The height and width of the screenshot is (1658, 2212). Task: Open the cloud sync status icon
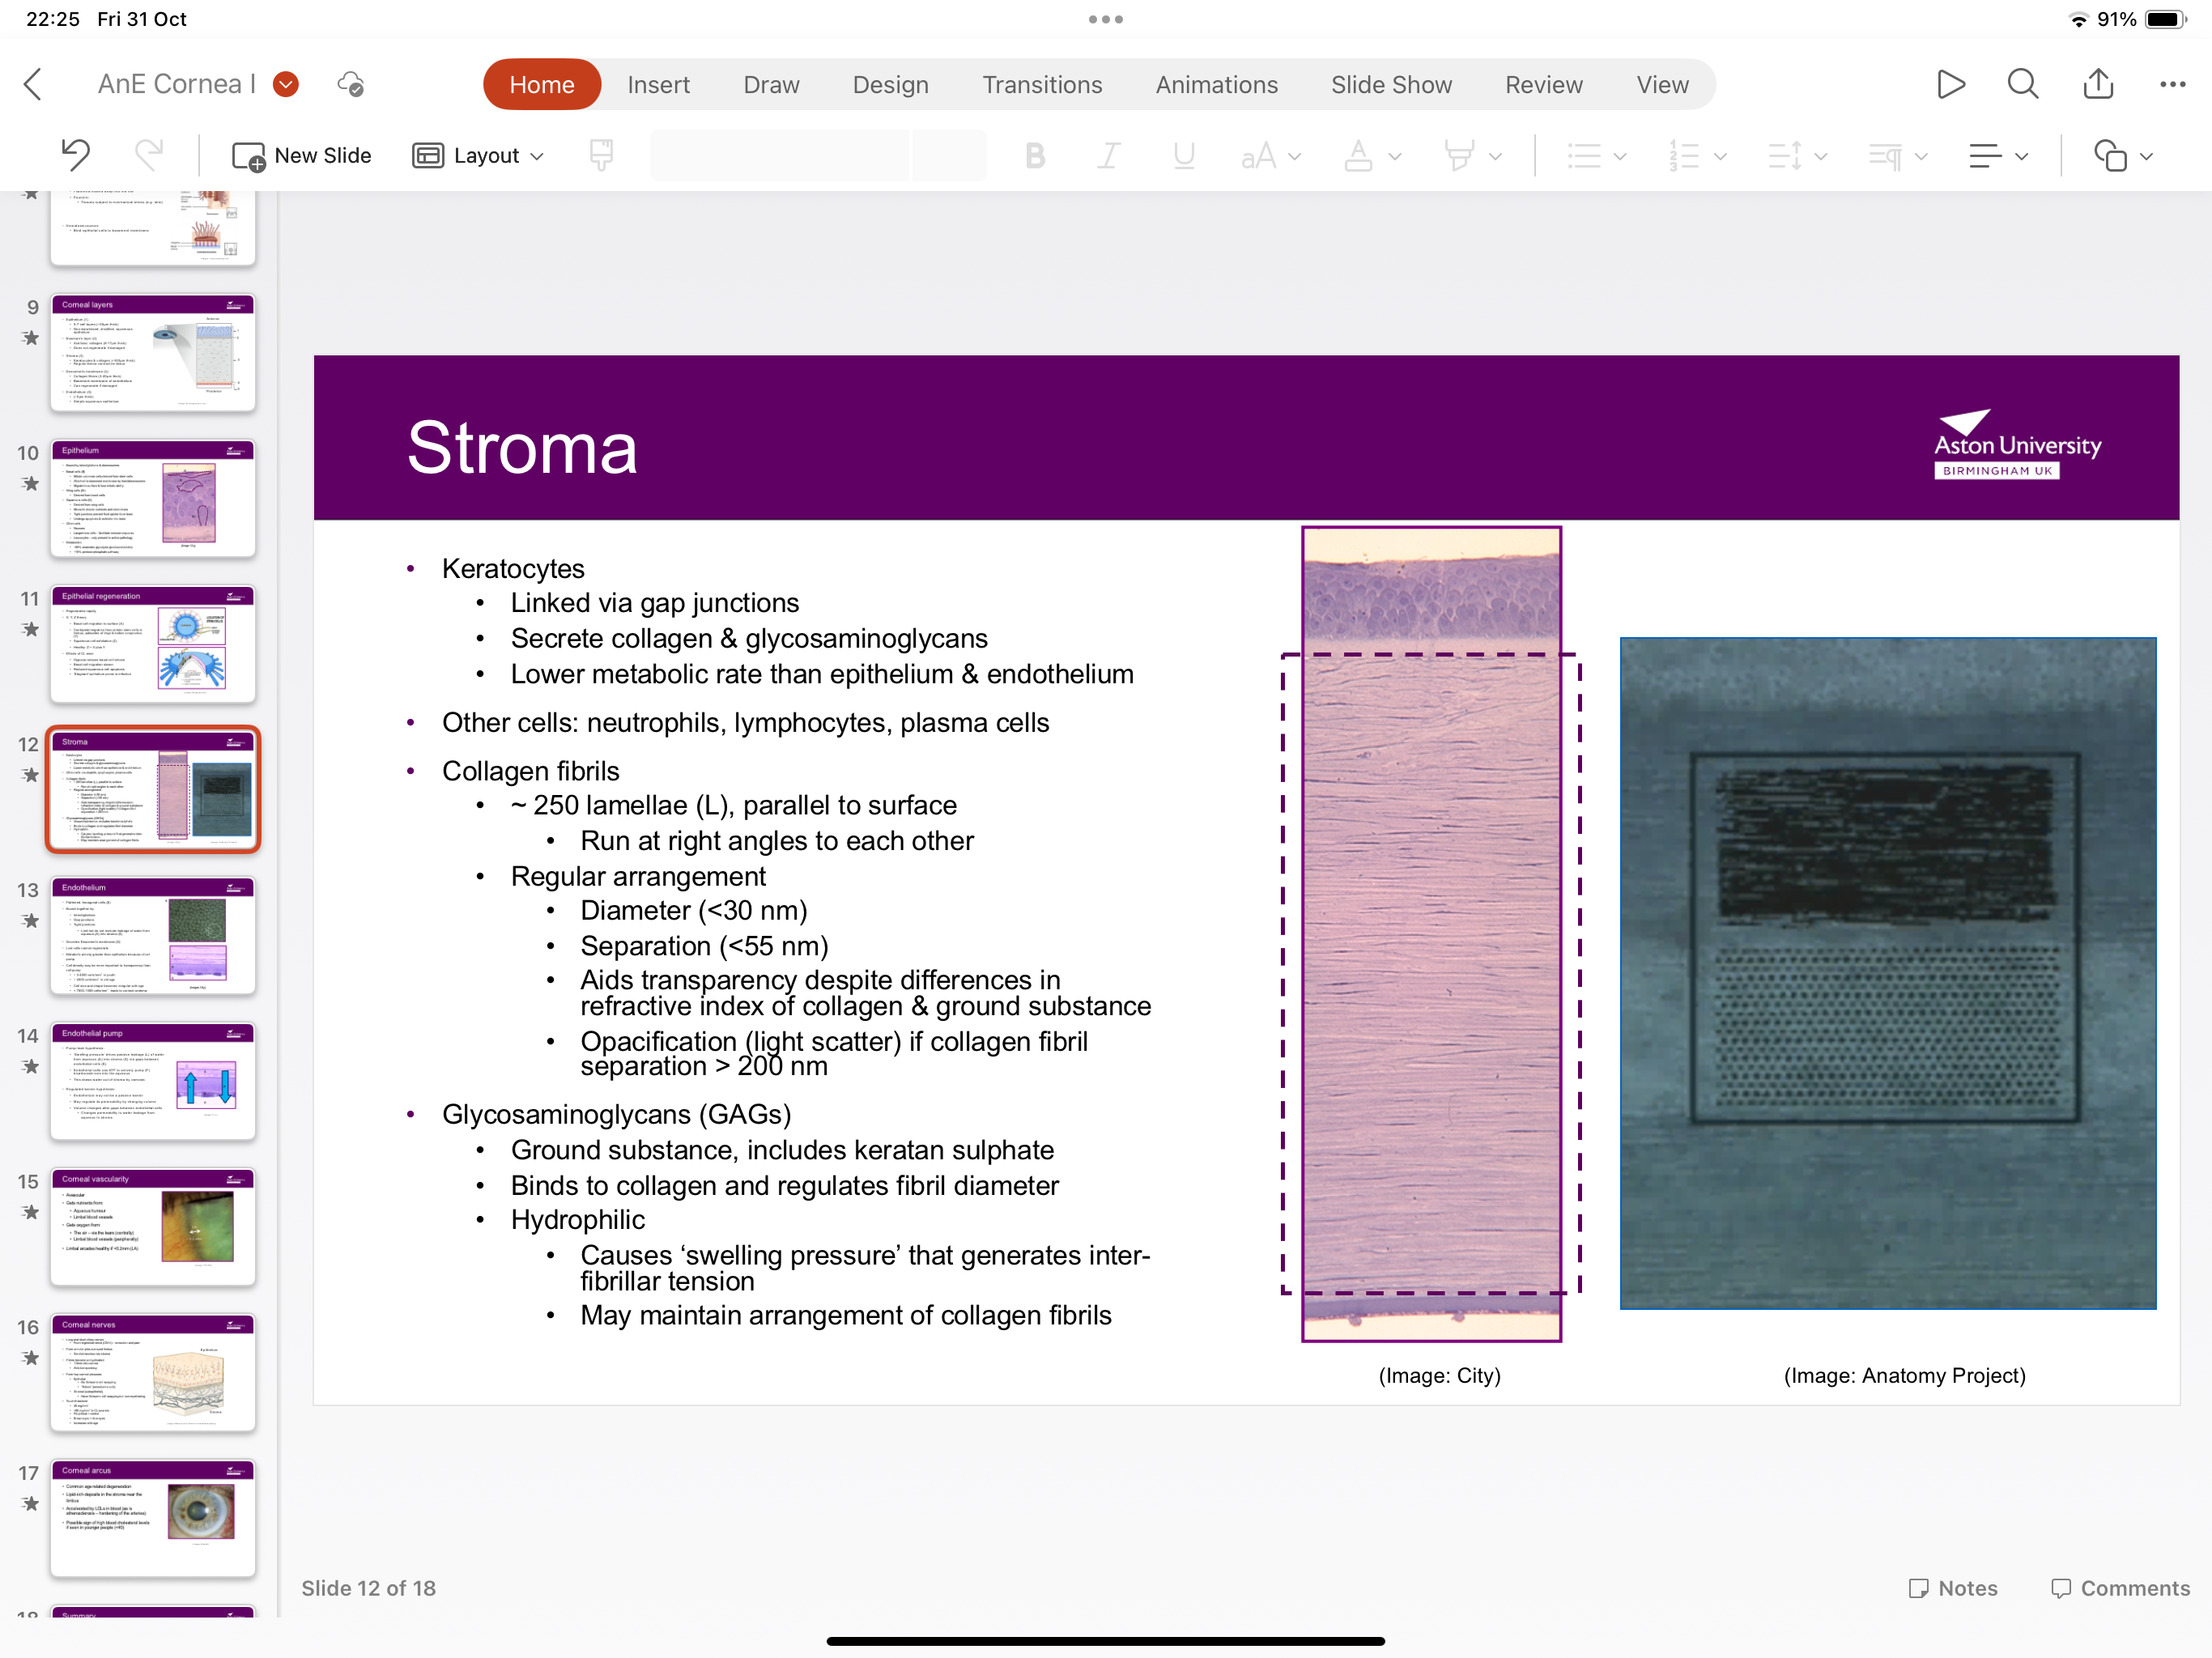pos(351,84)
